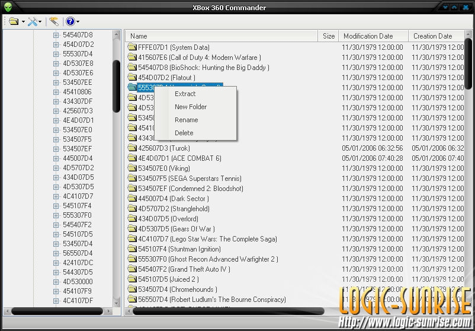This screenshot has height=331, width=475.
Task: Click the tree panel scroll-down arrow
Action: [116, 302]
